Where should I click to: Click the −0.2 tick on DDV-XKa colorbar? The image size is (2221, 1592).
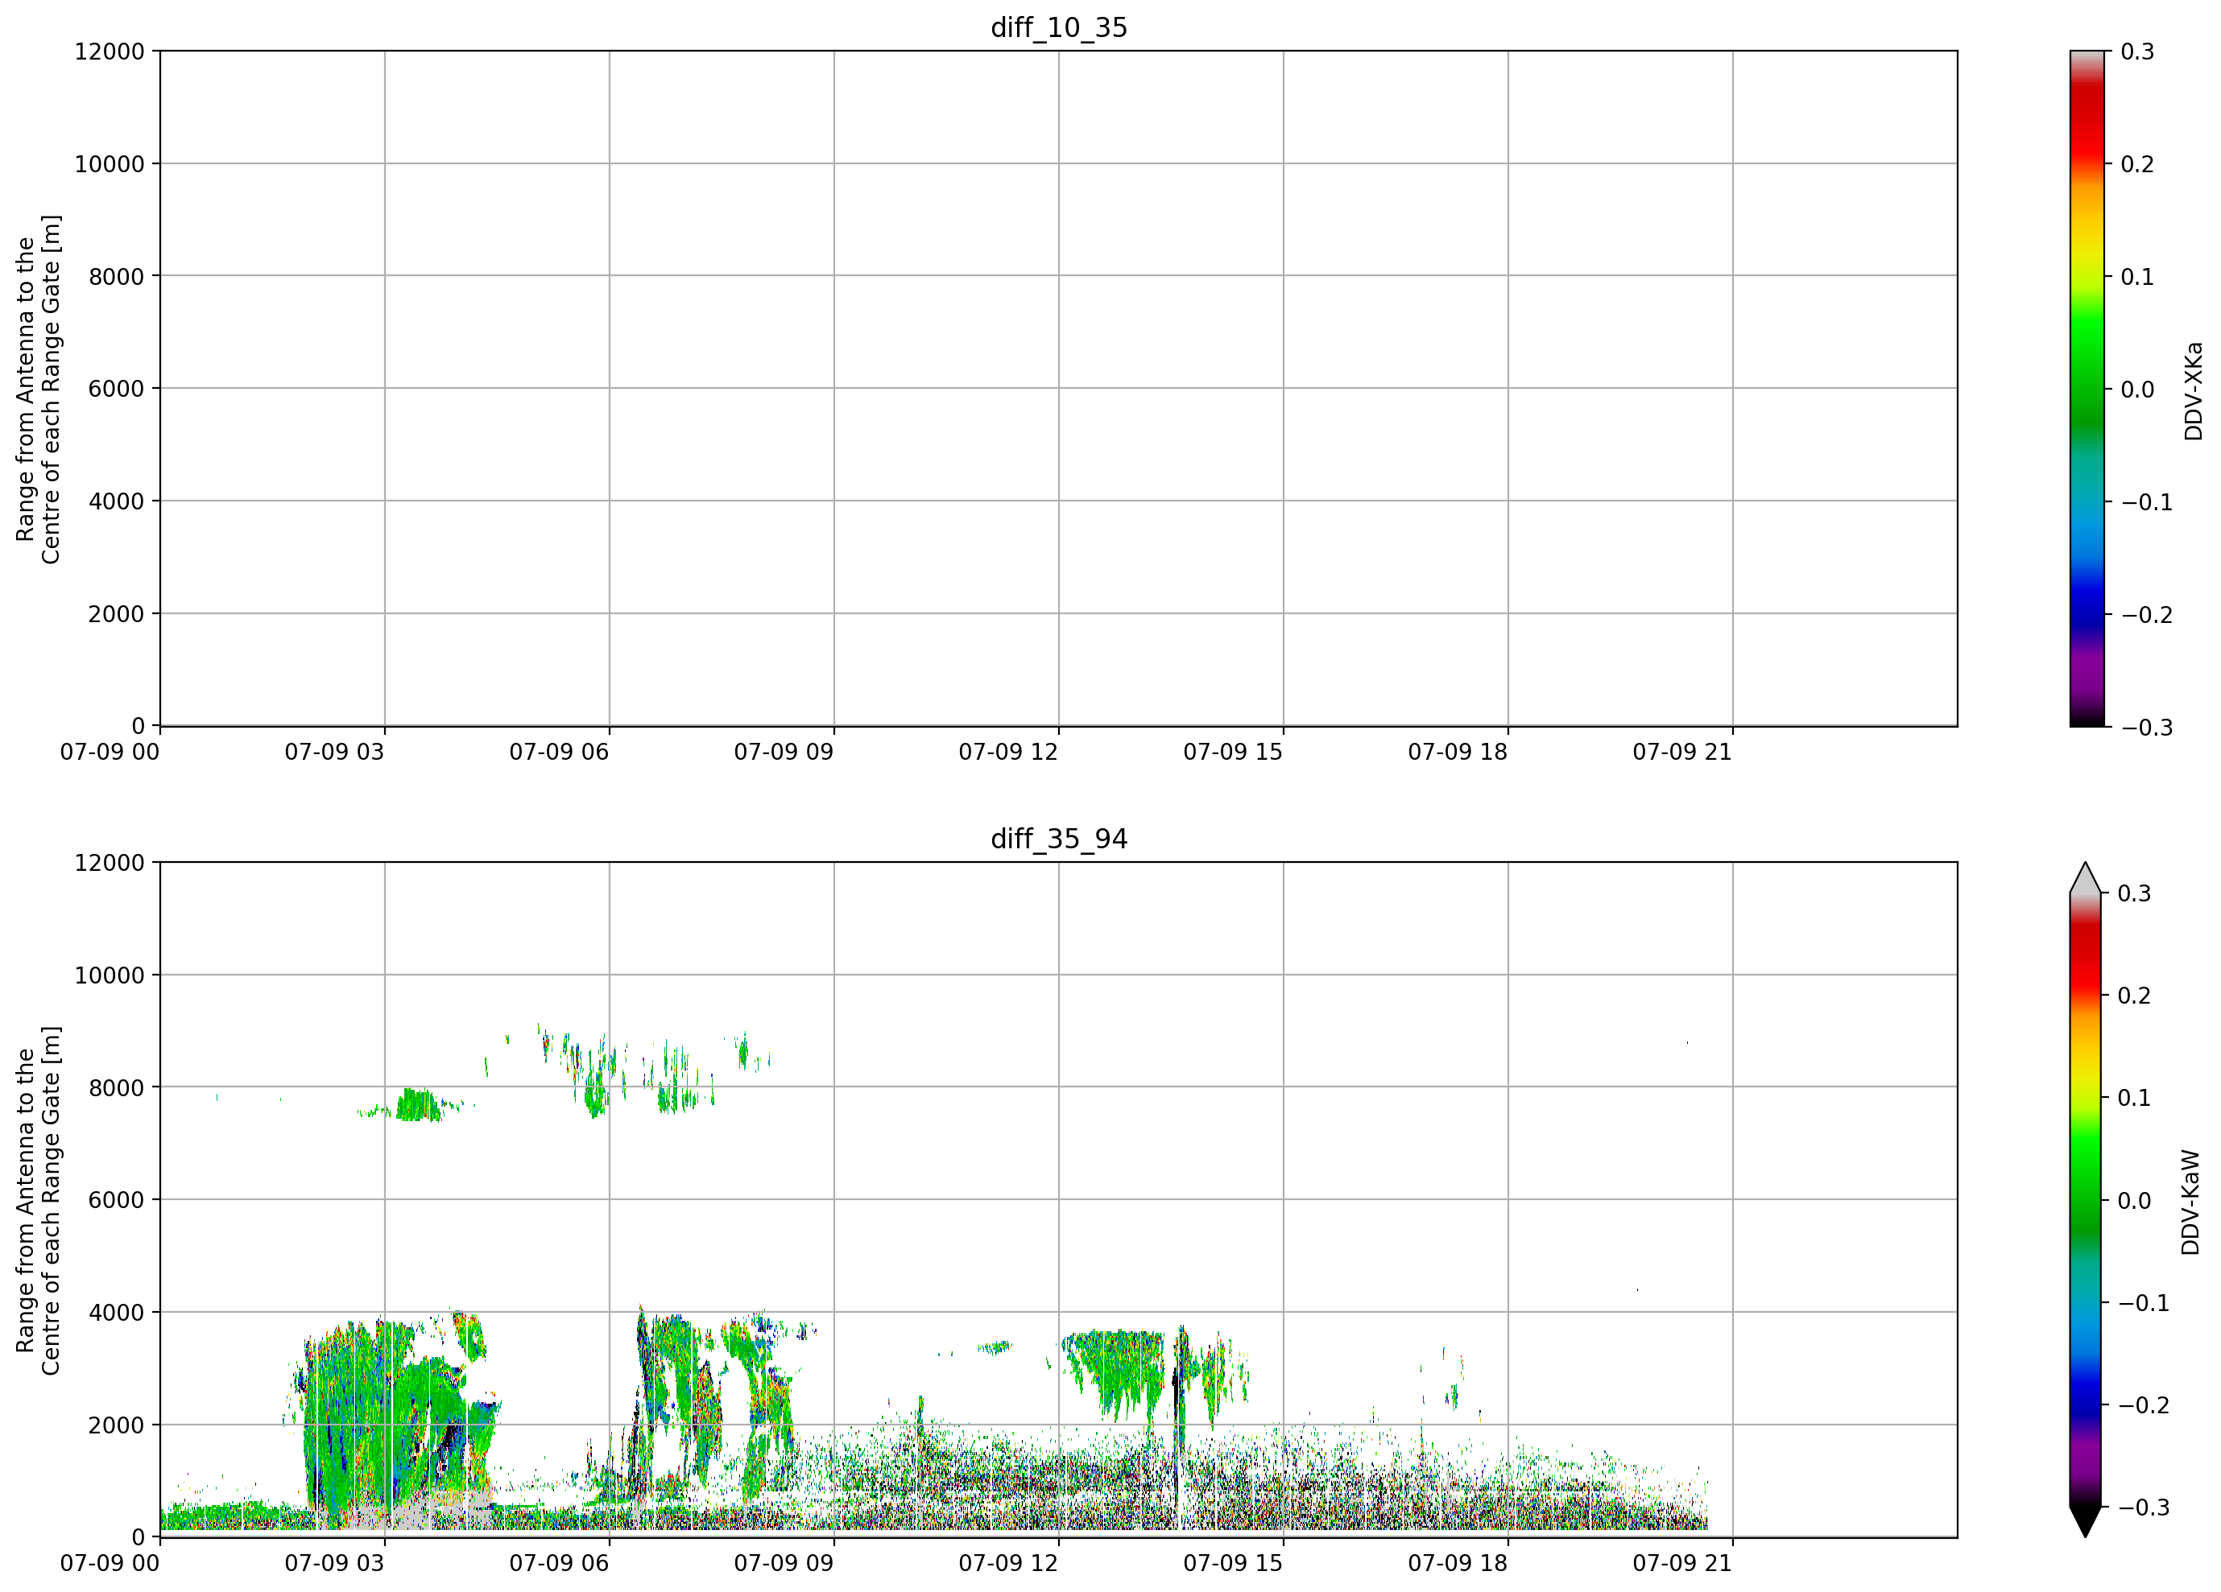2148,614
